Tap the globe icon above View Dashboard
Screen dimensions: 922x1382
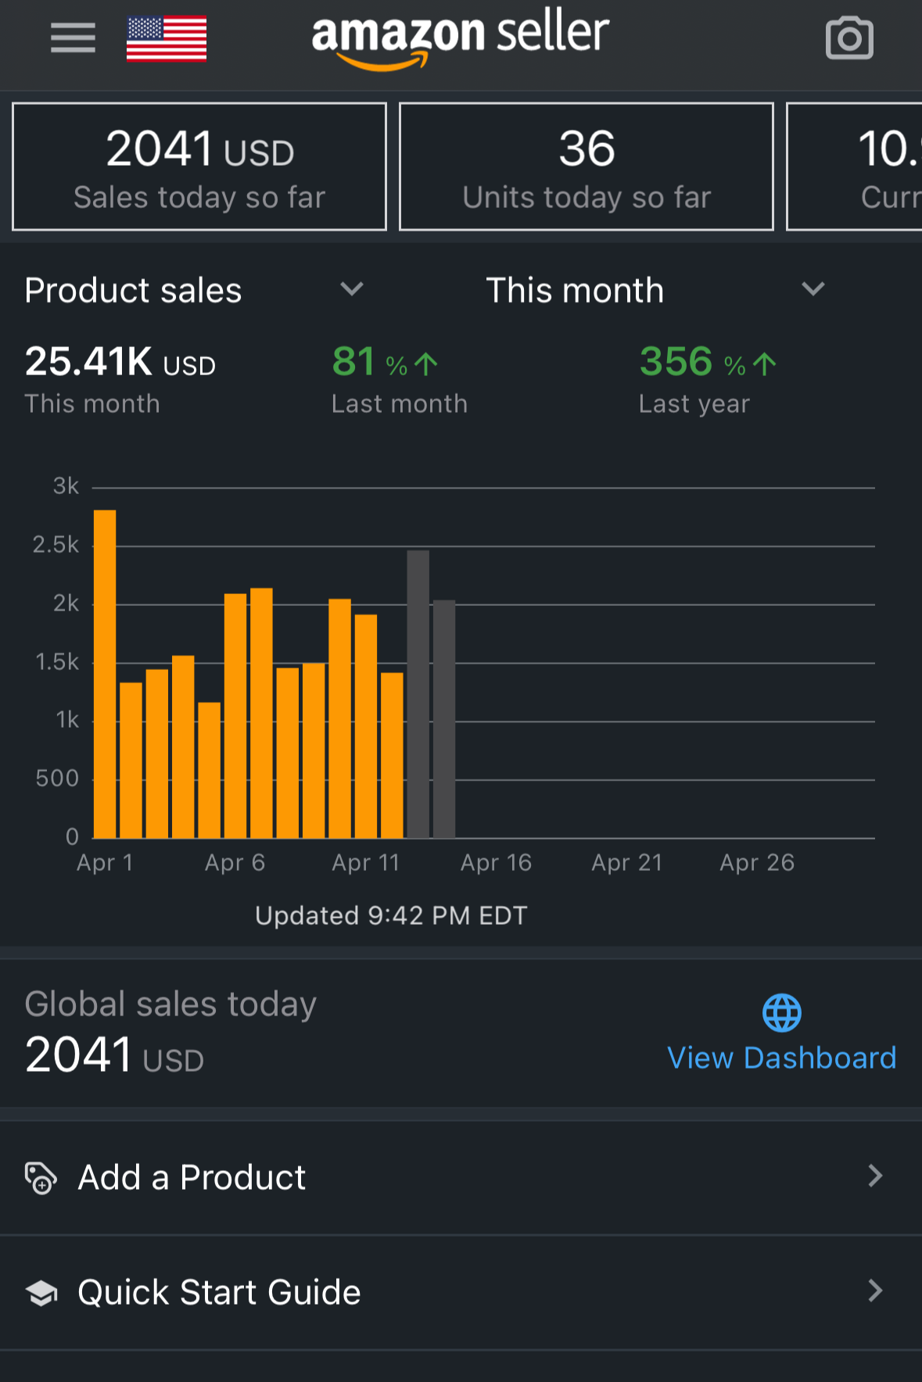(781, 1013)
